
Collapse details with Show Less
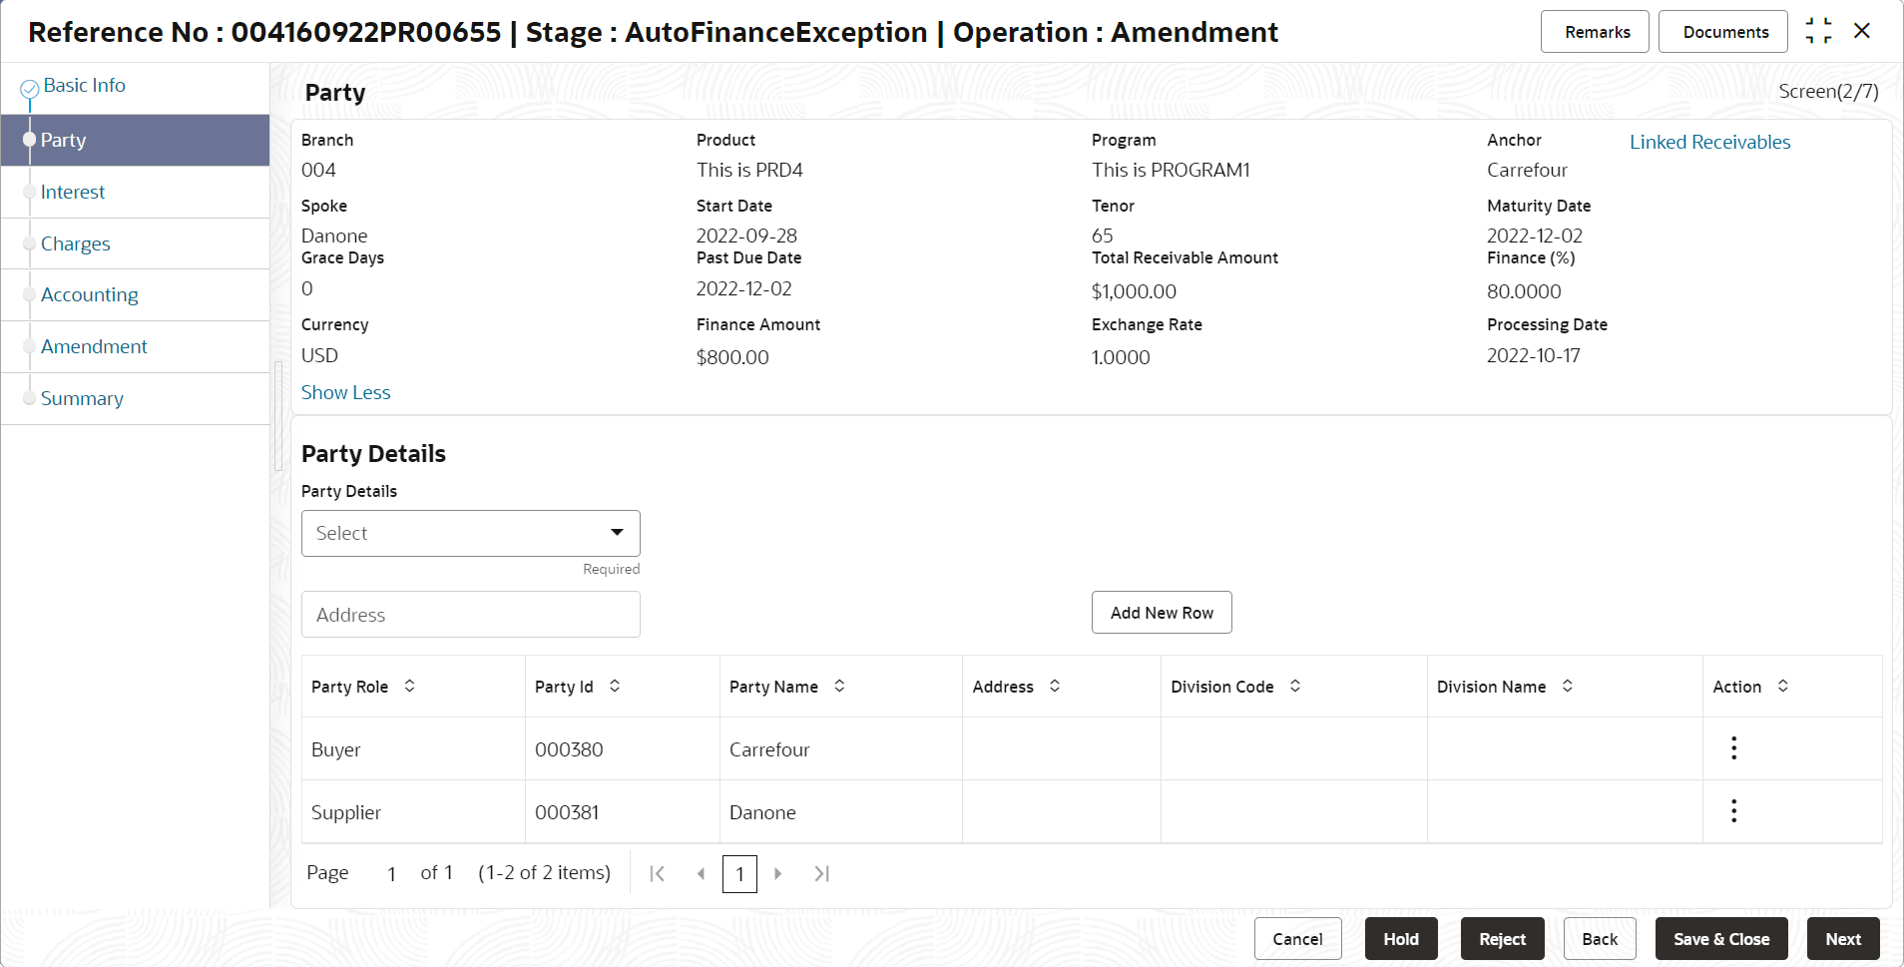tap(345, 392)
